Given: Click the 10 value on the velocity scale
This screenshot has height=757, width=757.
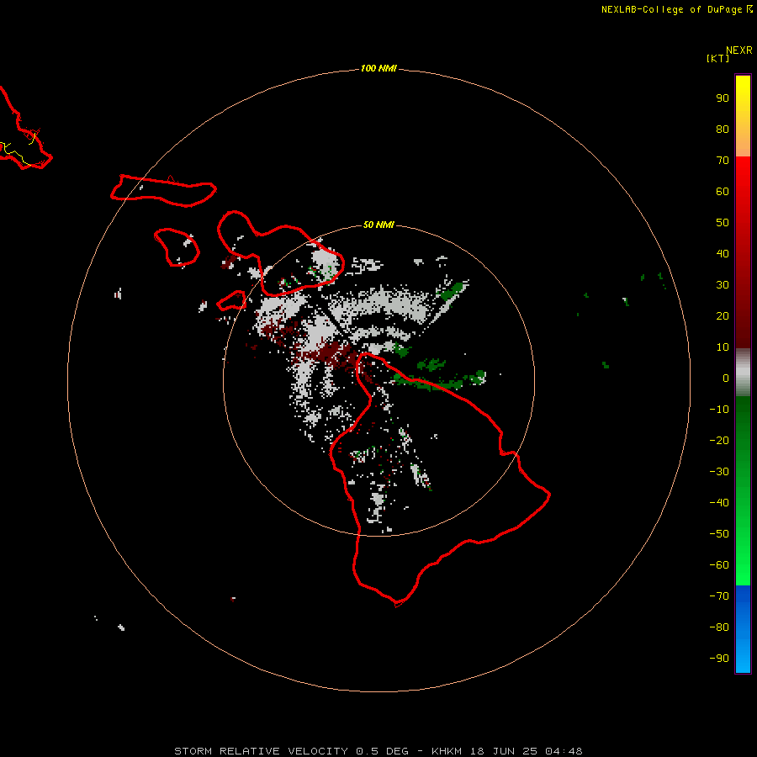Looking at the screenshot, I should (723, 347).
